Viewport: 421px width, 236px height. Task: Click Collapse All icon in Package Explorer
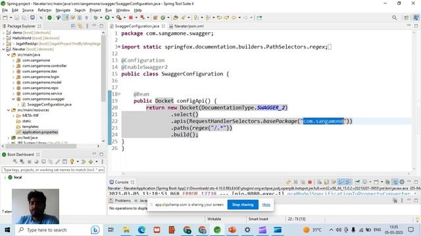click(73, 26)
